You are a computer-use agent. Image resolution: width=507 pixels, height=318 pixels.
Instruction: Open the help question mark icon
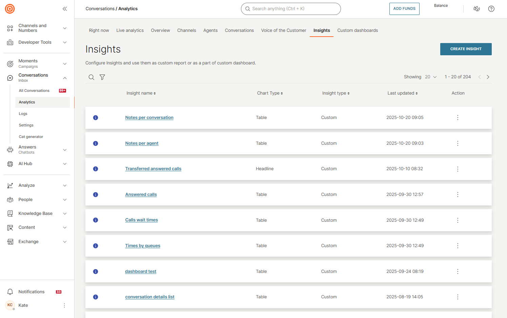coord(491,9)
